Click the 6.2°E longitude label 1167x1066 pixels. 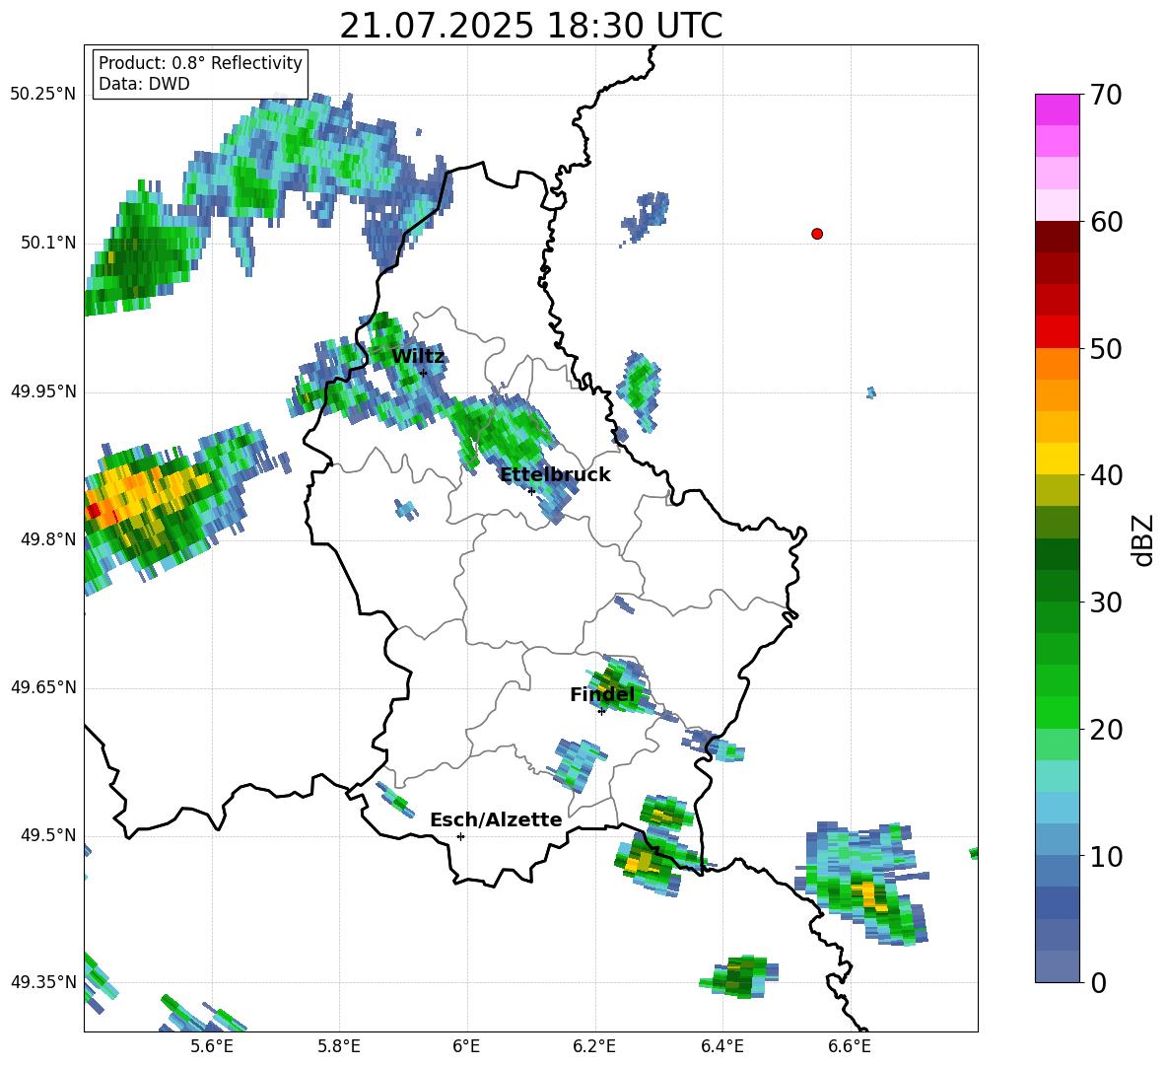(594, 1046)
